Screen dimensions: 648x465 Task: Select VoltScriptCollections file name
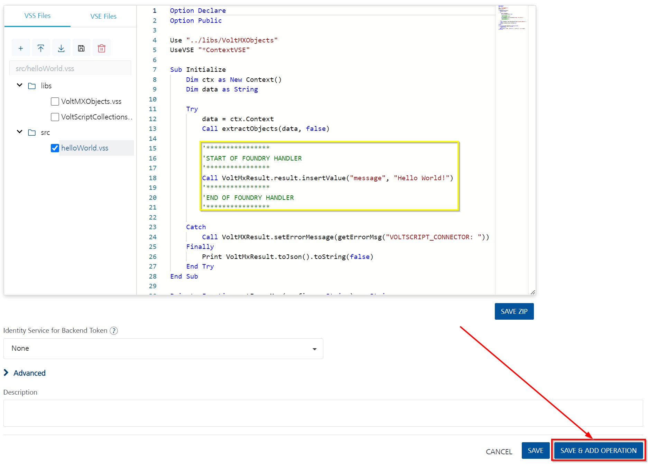pos(97,117)
